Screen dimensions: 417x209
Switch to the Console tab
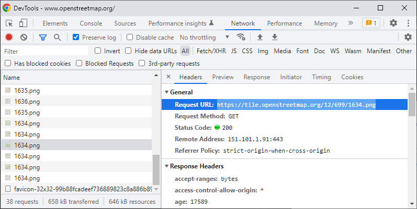pos(91,23)
